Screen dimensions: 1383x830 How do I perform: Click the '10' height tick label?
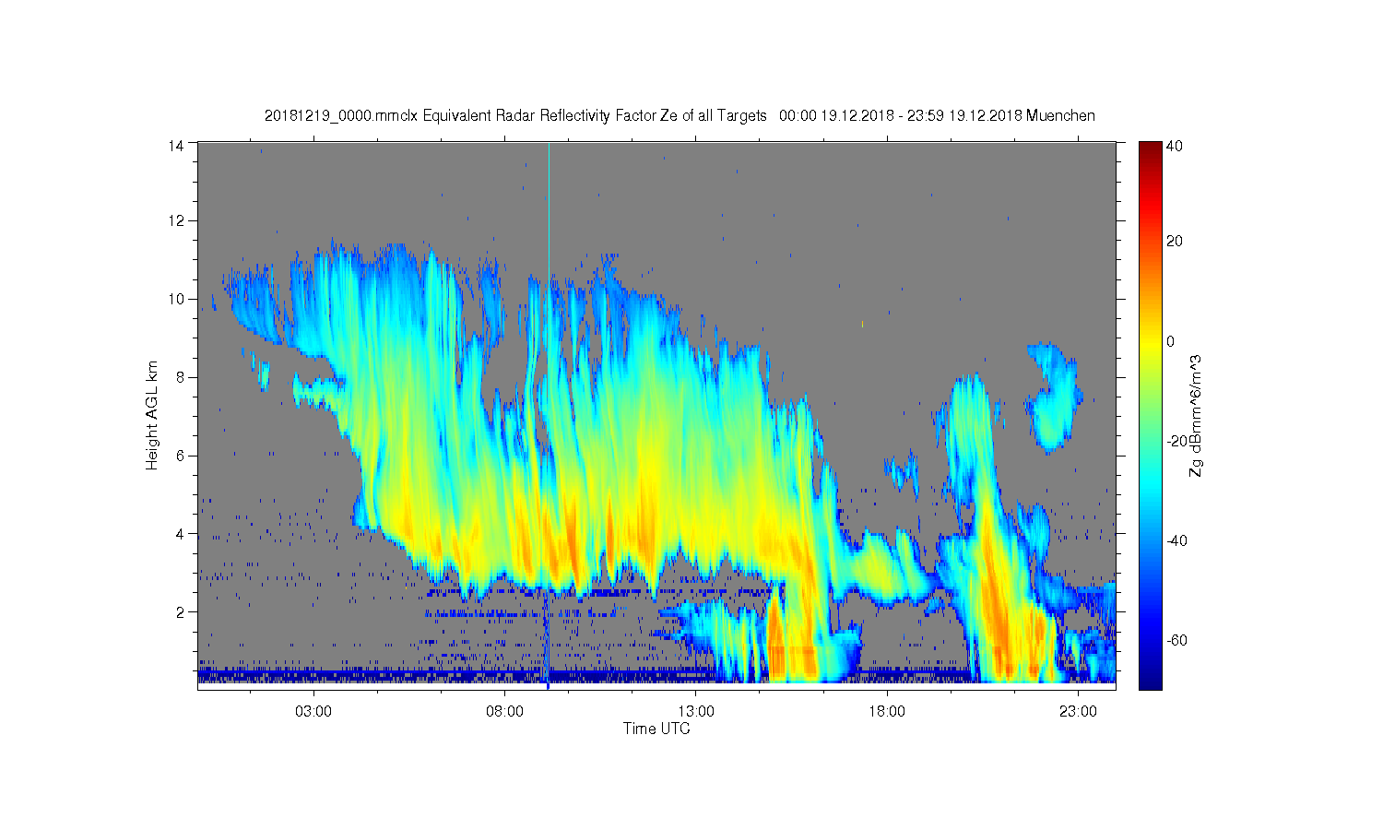pyautogui.click(x=177, y=299)
